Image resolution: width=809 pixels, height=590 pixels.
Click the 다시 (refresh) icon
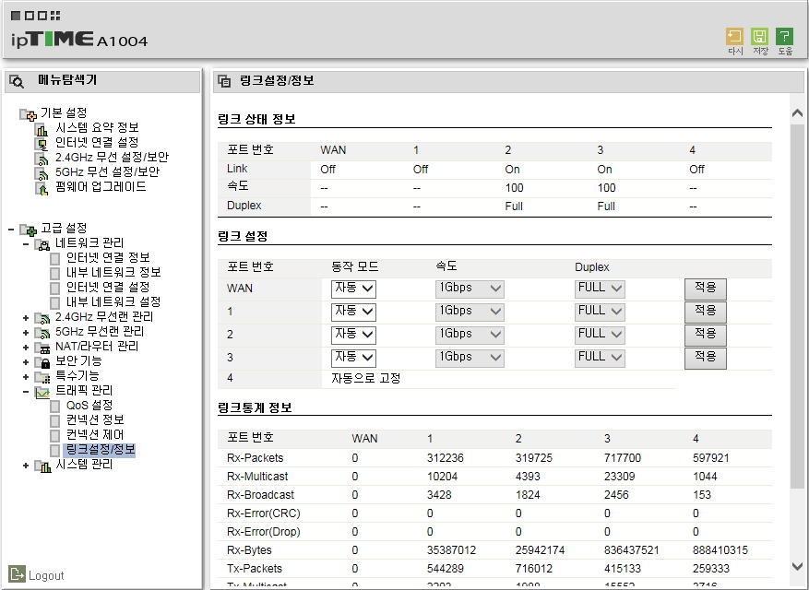(734, 37)
